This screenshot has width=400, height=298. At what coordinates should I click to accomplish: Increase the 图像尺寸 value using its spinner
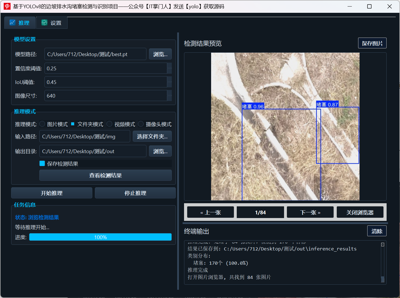[x=170, y=93]
